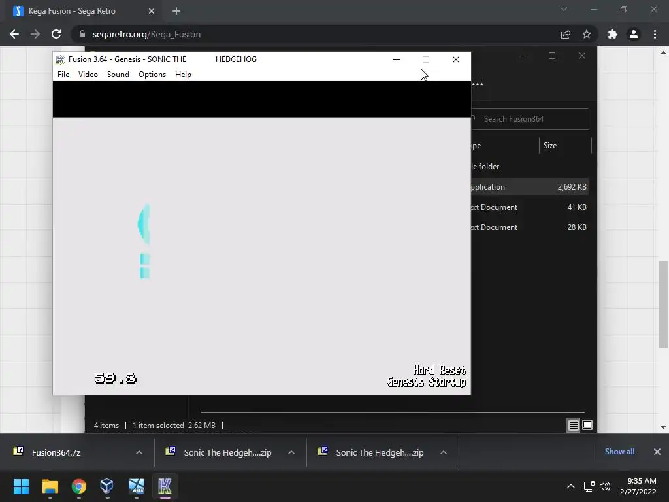Open the Options menu in Fusion

tap(152, 75)
